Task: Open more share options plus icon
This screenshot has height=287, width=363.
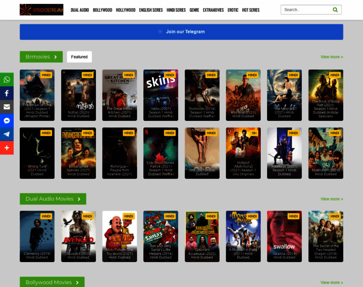Action: click(7, 148)
